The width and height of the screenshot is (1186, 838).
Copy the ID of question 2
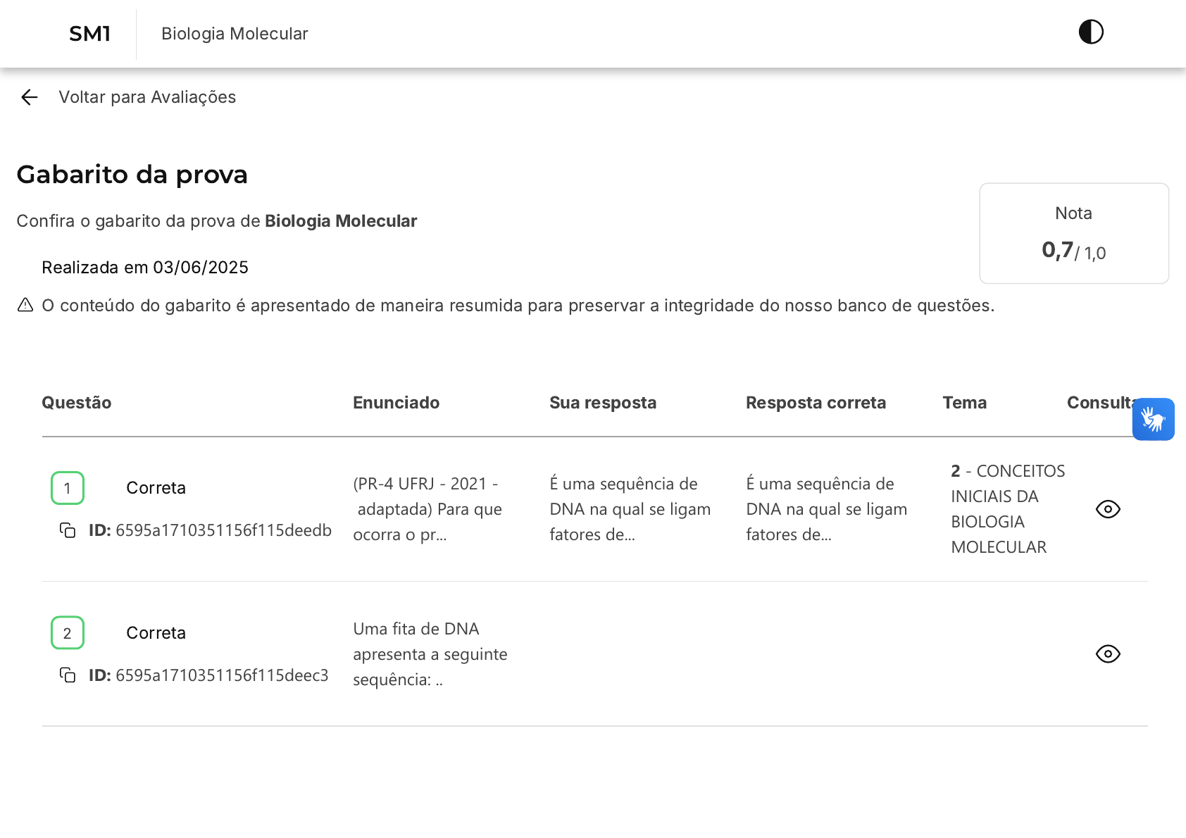68,675
